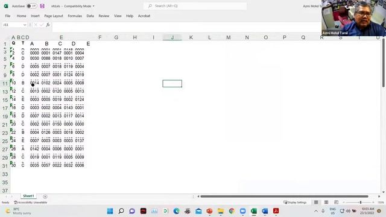
Task: Open Windows Start menu
Action: coord(110,211)
